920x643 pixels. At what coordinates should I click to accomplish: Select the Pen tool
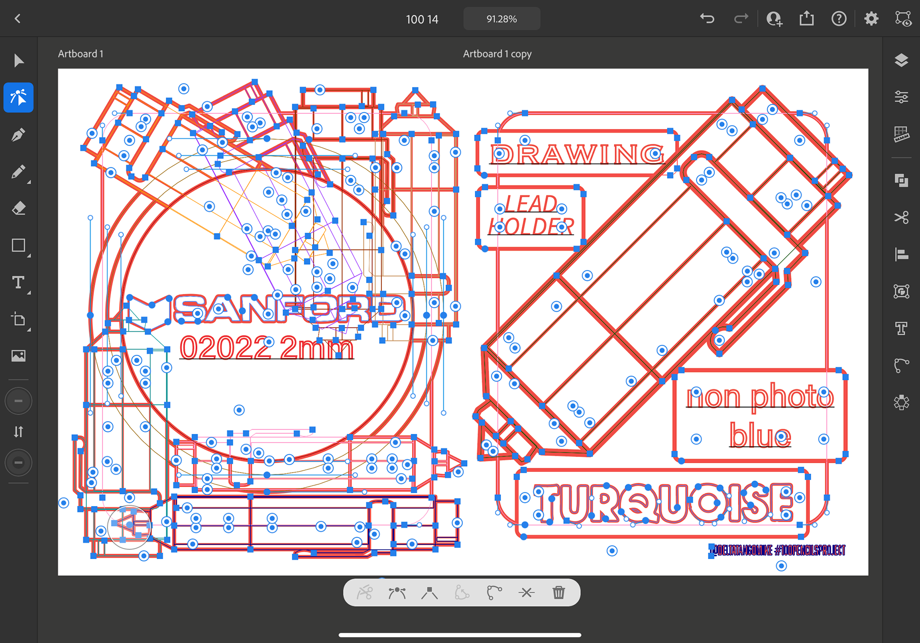click(18, 135)
